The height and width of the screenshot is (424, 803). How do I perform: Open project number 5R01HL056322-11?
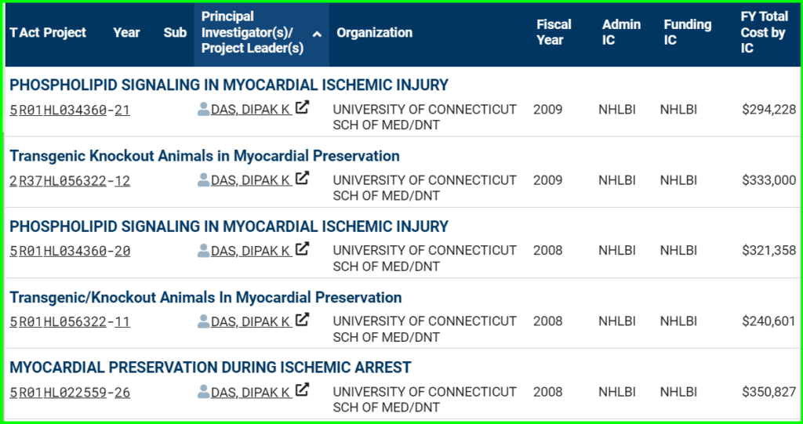pos(70,321)
